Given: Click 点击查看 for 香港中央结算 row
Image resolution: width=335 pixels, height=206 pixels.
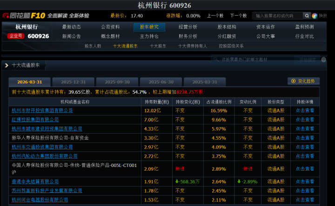Looking at the screenshot, I should point(305,181).
